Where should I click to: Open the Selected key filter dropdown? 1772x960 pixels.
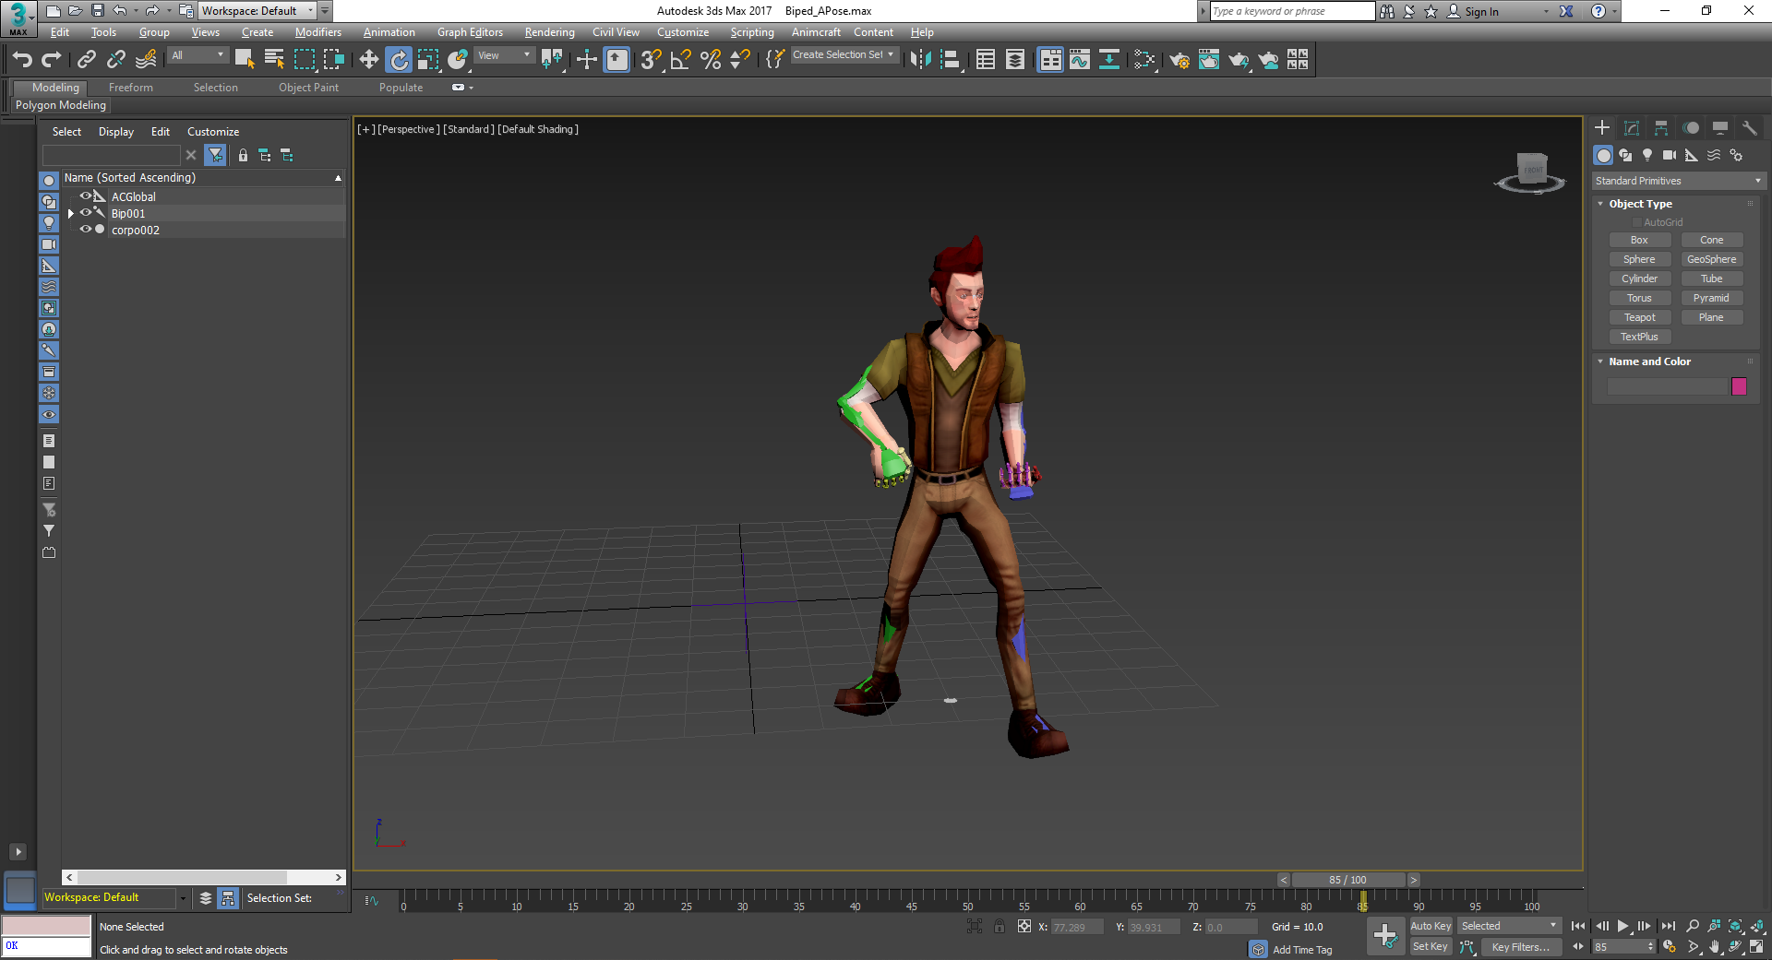(1509, 926)
